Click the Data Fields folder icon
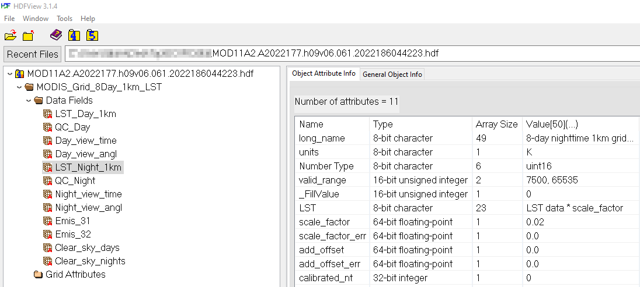This screenshot has width=640, height=287. tap(39, 101)
